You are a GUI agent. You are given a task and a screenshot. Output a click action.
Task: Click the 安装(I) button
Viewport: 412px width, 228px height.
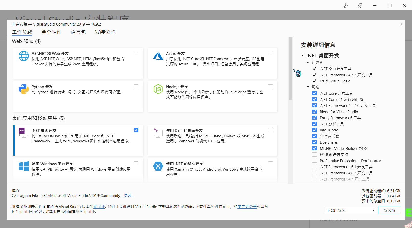tap(389, 210)
